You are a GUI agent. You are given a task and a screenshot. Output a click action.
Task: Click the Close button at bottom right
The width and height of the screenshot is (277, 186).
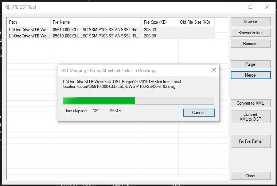pos(250,176)
